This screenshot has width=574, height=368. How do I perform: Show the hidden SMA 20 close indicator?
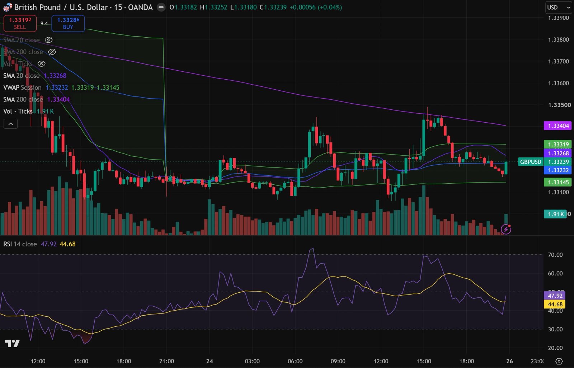coord(48,40)
